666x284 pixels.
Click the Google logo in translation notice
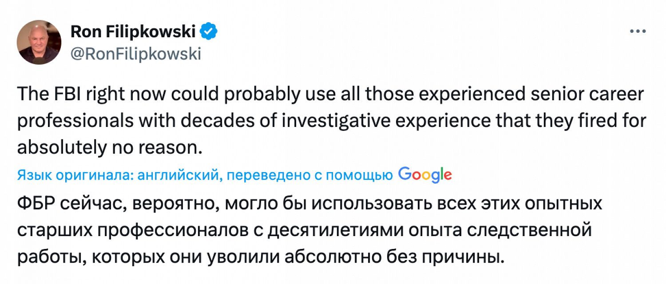click(425, 175)
